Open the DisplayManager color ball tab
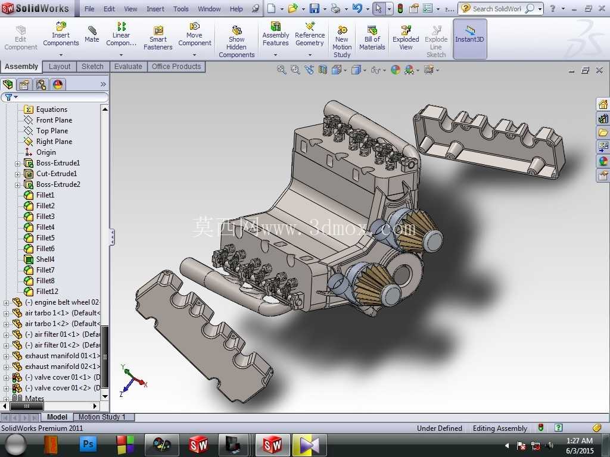Screen dimensions: 610x457 point(58,84)
